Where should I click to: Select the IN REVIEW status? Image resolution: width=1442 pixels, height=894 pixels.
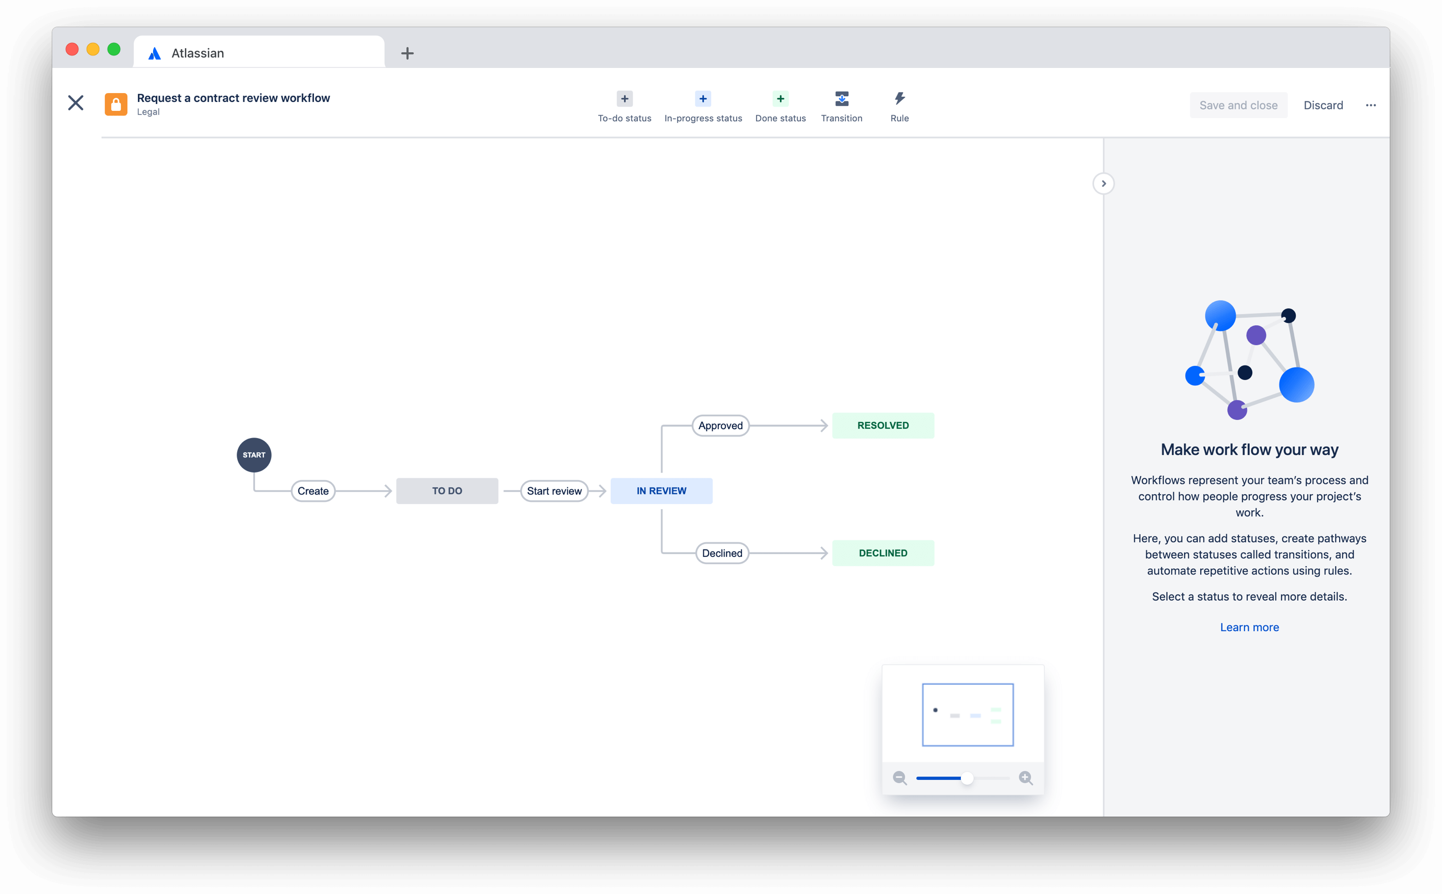pyautogui.click(x=661, y=490)
